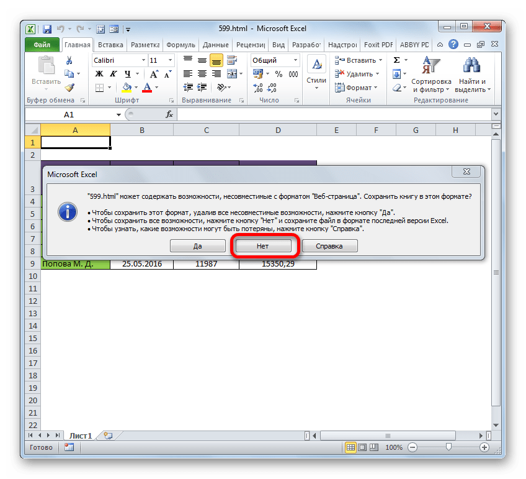Switch to the Данные tab
526x479 pixels.
215,45
